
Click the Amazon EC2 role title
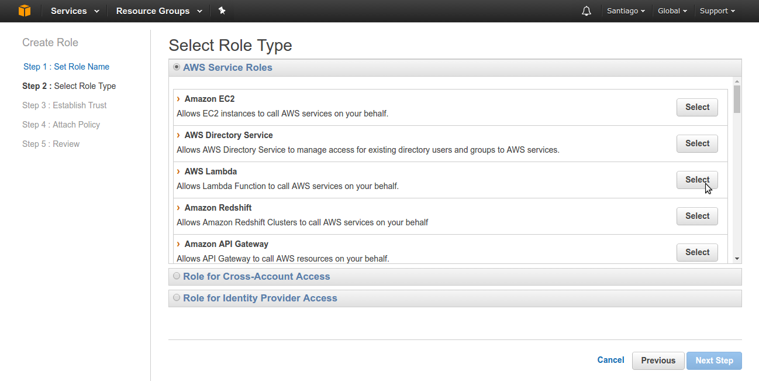point(209,99)
